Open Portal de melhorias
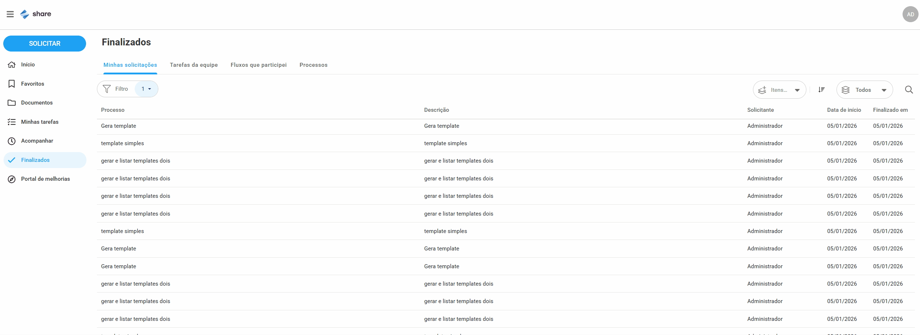The width and height of the screenshot is (920, 335). tap(45, 179)
